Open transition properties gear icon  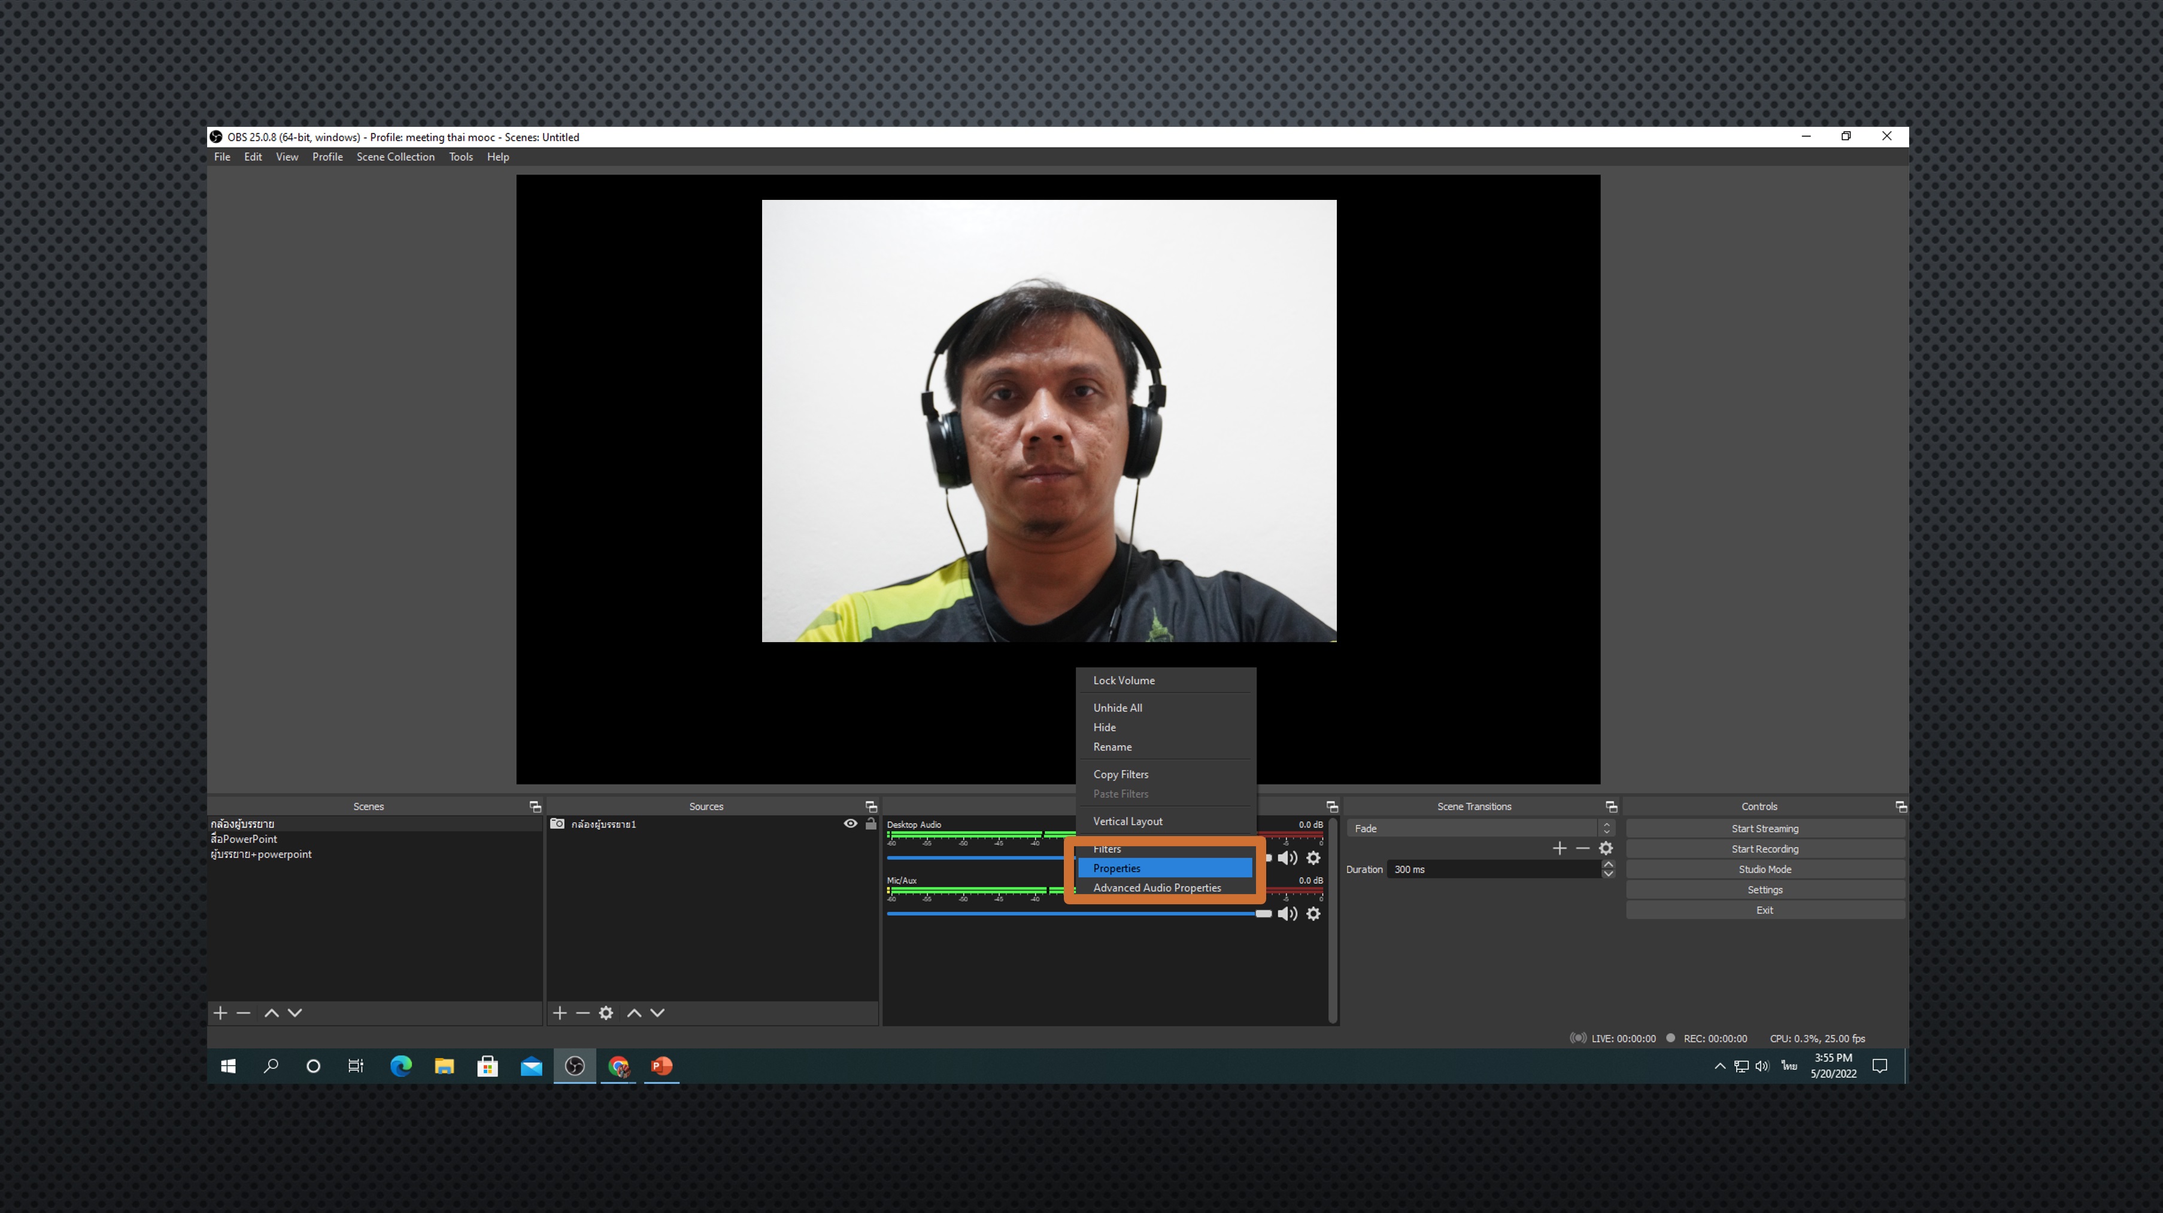click(x=1606, y=849)
